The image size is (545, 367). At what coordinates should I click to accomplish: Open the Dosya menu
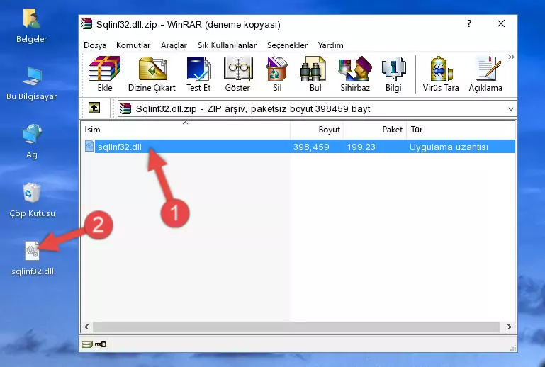[95, 45]
